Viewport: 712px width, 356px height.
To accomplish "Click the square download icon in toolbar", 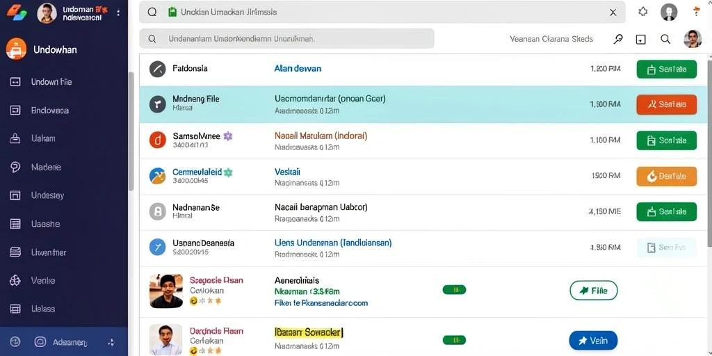I will click(x=640, y=40).
